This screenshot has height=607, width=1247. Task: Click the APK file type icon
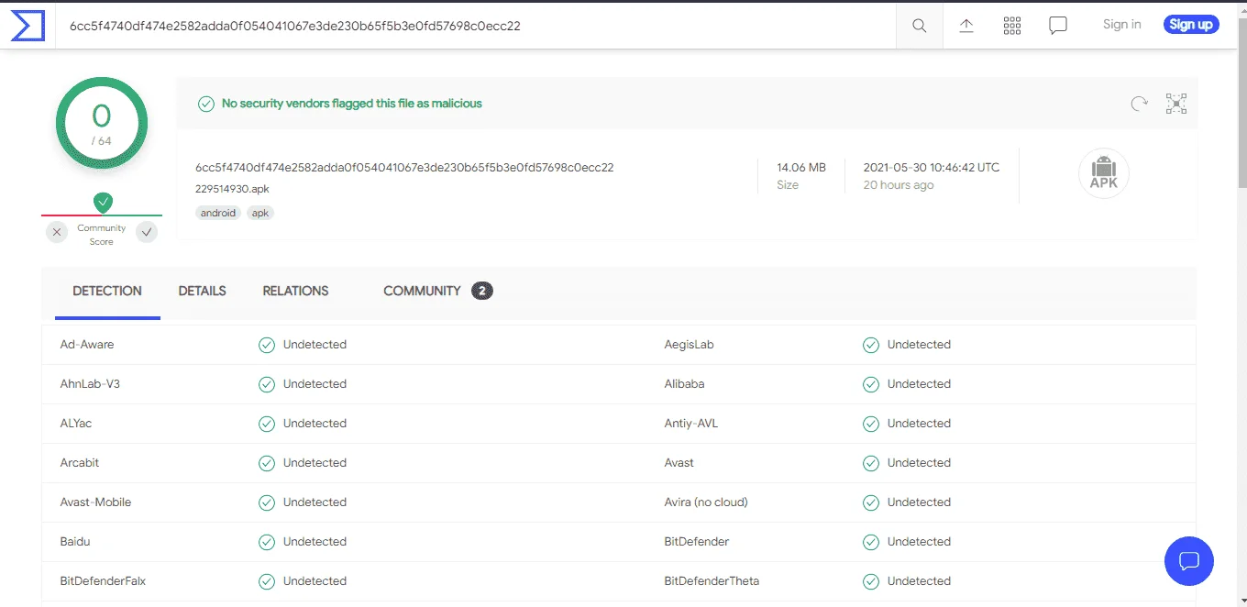1104,173
